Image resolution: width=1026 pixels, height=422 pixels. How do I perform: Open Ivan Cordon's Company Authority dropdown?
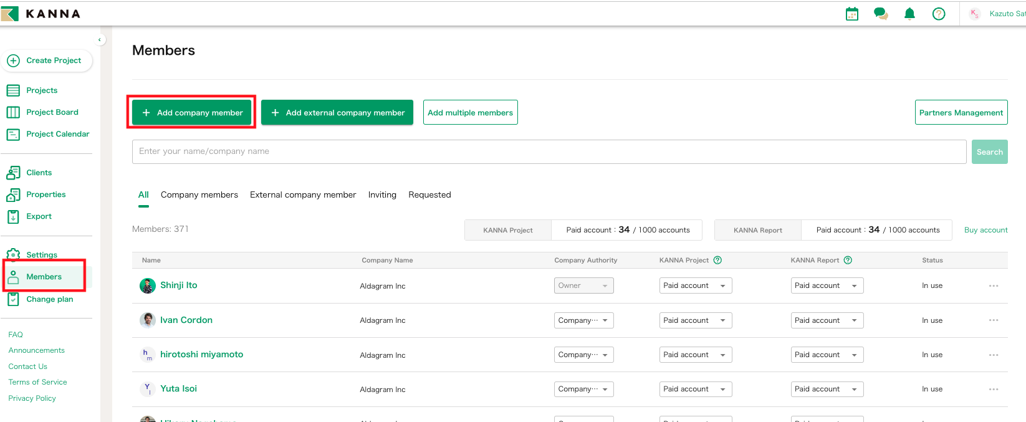(x=583, y=320)
